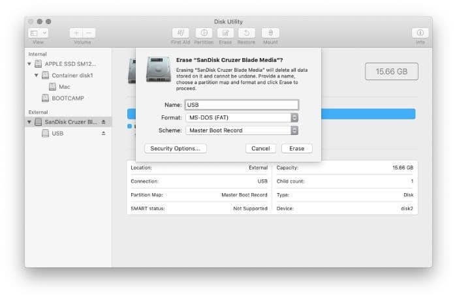The image size is (457, 300).
Task: Open the Info panel icon
Action: 420,33
